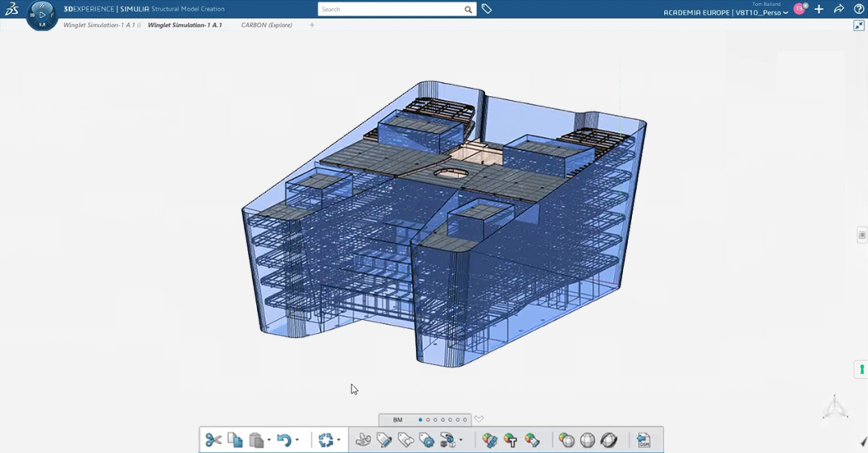Select the last section dot
Viewport: 868px width, 453px height.
pos(465,420)
